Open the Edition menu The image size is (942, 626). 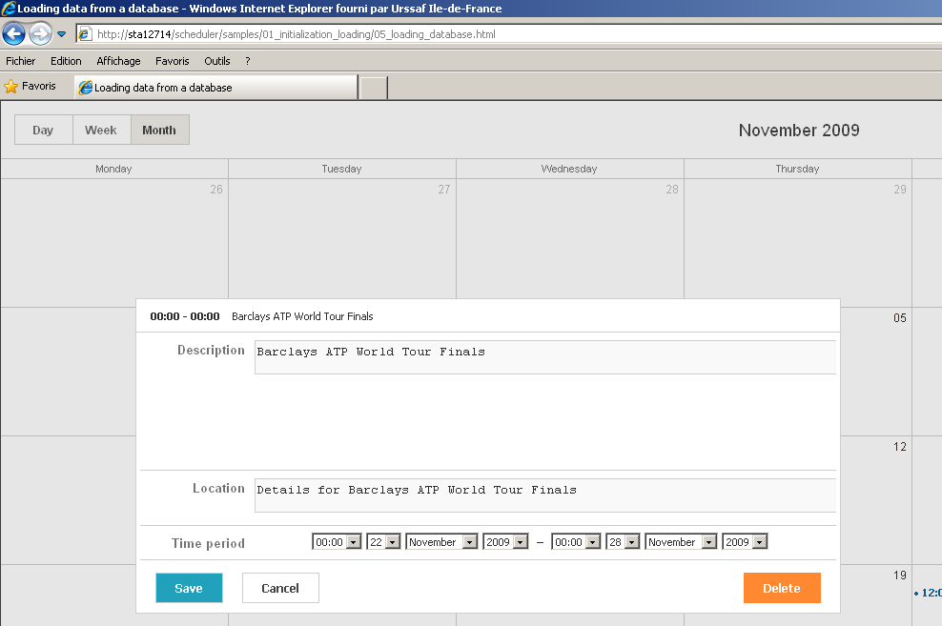click(x=66, y=61)
